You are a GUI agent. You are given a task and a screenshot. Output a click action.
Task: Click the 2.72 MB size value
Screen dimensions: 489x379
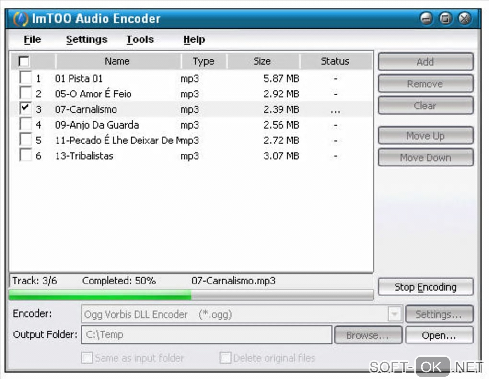[x=281, y=140]
